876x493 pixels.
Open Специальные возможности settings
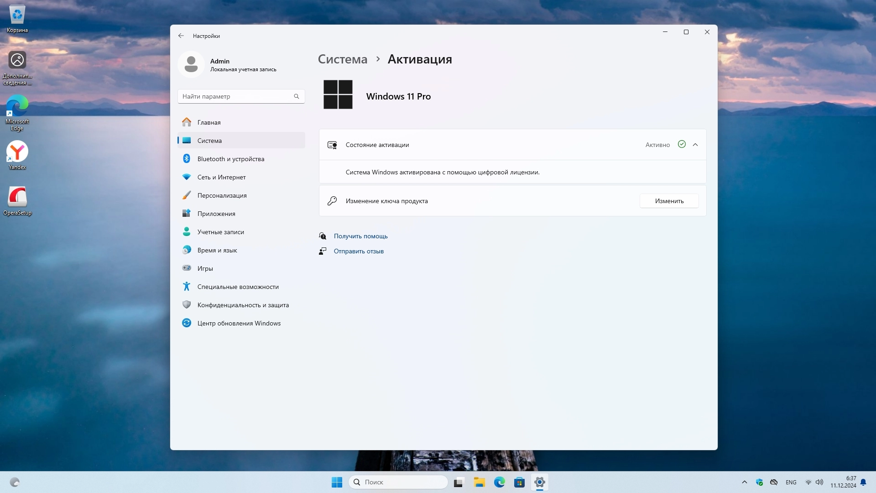pyautogui.click(x=238, y=287)
